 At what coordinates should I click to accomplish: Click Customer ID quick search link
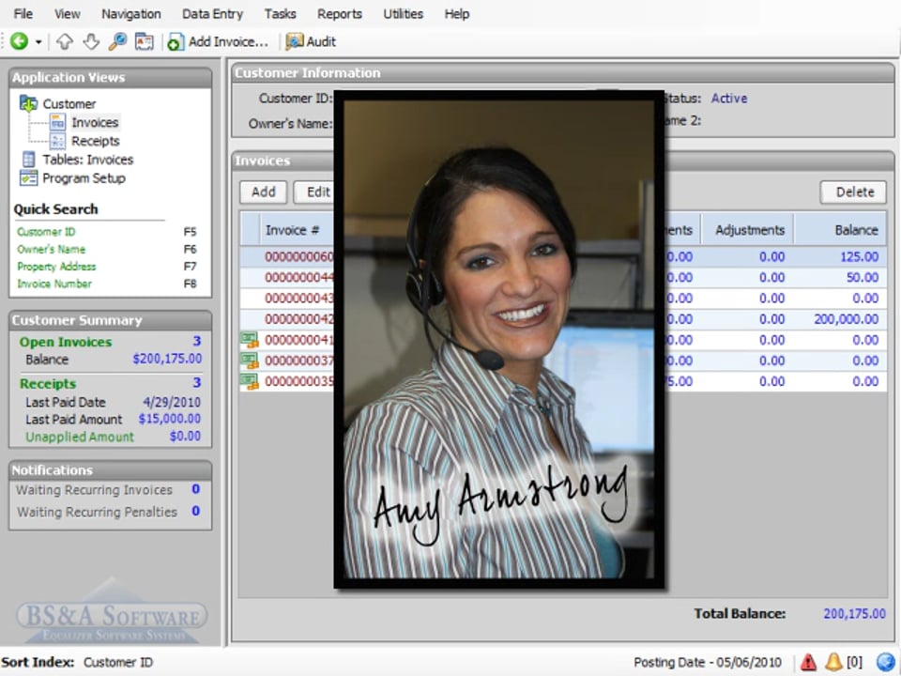pos(46,232)
